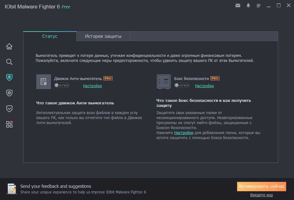Open the Action Center grid icon
294x200 pixels.
click(x=9, y=124)
